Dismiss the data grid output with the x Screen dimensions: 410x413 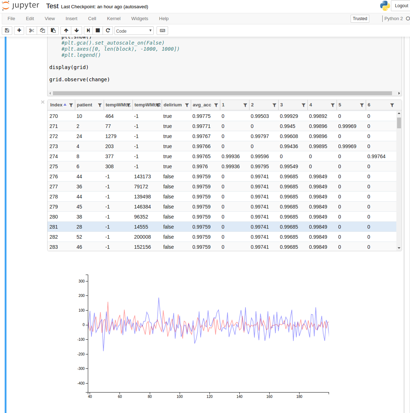42,102
